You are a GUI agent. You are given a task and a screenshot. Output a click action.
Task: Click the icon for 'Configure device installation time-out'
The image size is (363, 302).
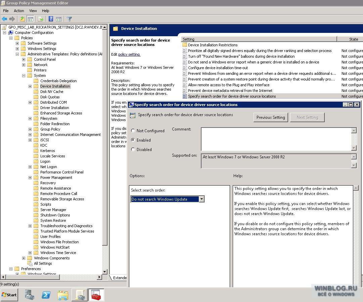(184, 68)
